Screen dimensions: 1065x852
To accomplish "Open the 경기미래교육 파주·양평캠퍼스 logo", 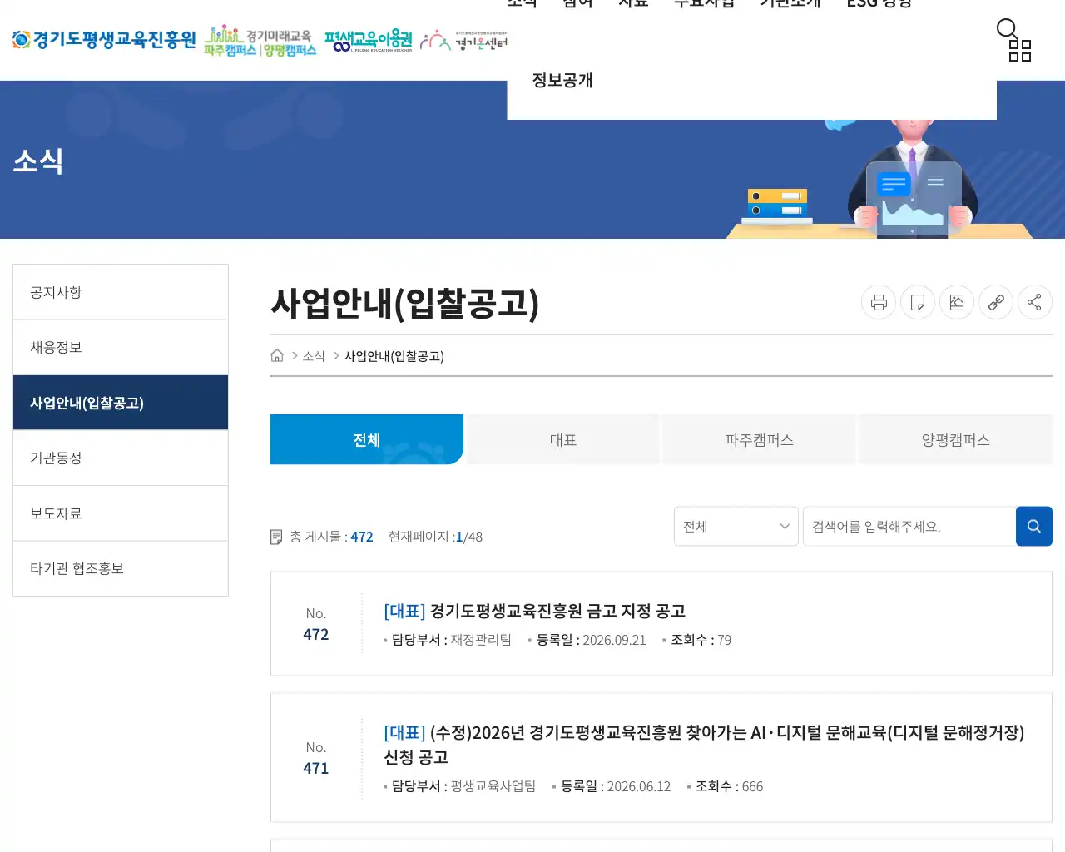I will click(260, 41).
